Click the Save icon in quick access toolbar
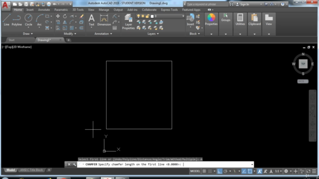The width and height of the screenshot is (319, 179). pos(26,4)
